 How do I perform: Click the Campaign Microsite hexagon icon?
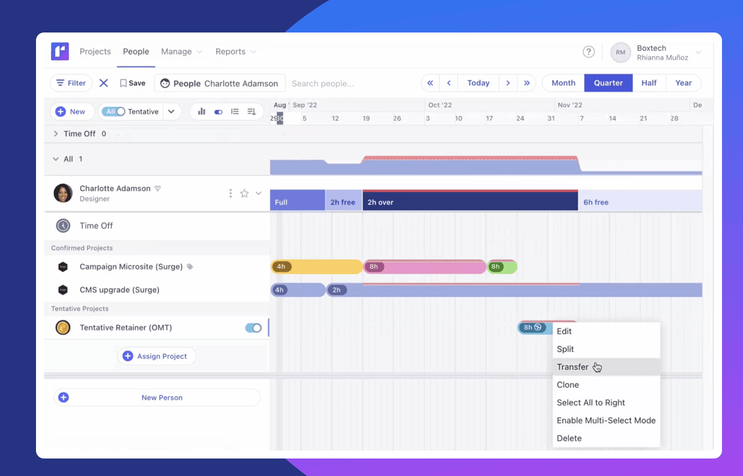[x=63, y=267]
